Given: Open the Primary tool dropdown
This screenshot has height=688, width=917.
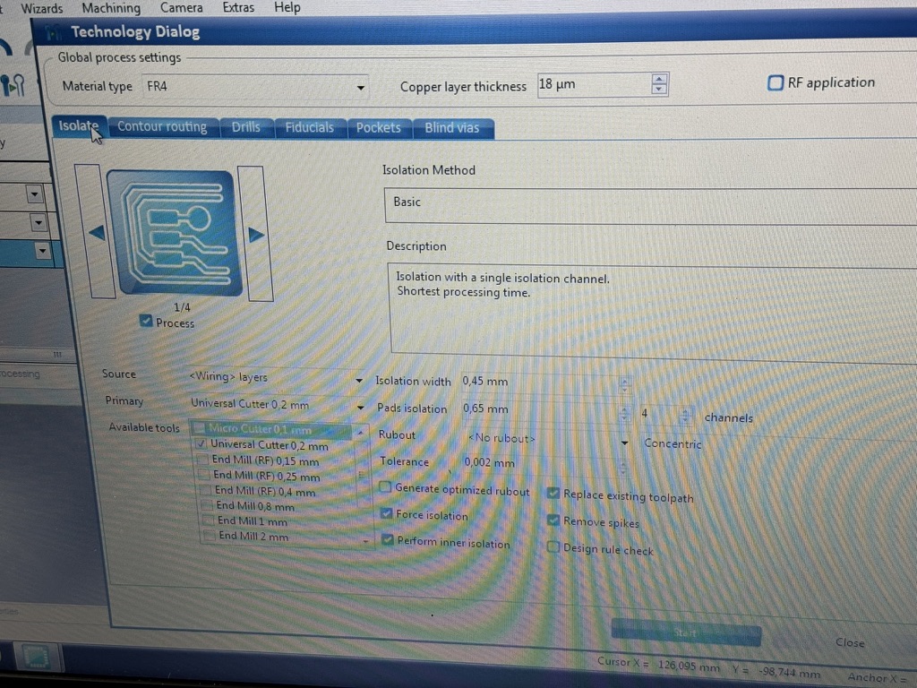Looking at the screenshot, I should (360, 408).
